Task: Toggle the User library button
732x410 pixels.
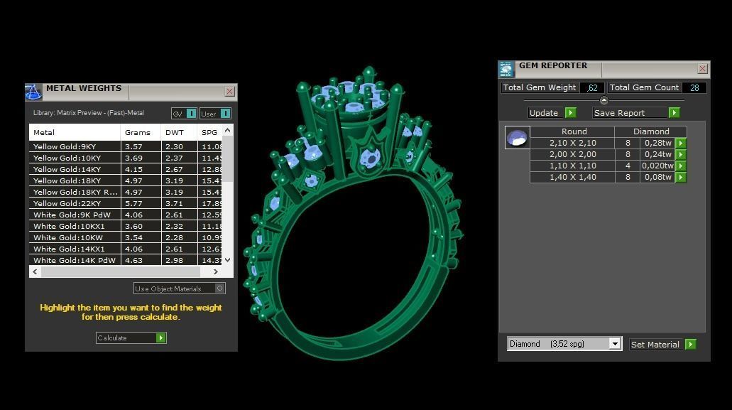Action: pos(215,114)
